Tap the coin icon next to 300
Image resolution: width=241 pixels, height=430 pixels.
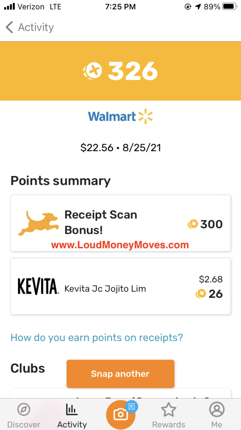point(192,224)
